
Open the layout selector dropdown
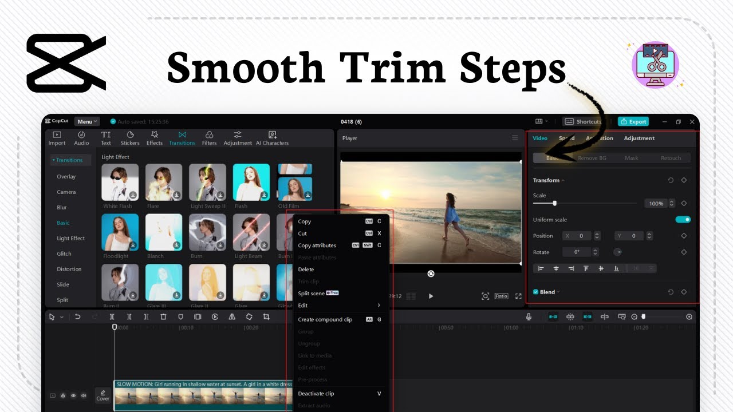[x=541, y=121]
